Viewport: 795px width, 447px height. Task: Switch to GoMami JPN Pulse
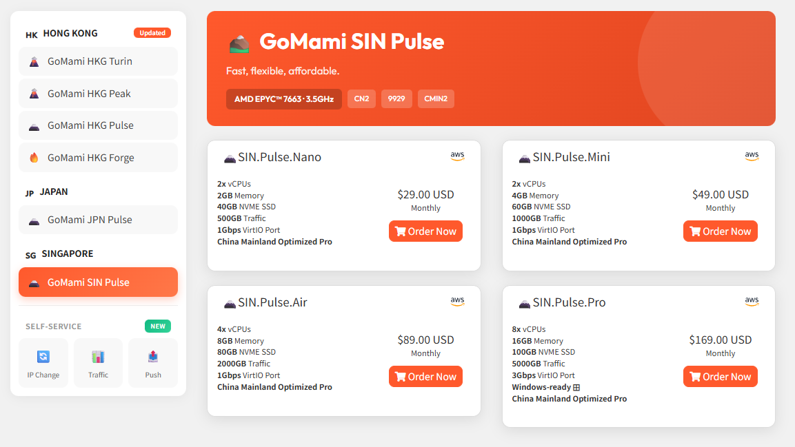pos(98,220)
